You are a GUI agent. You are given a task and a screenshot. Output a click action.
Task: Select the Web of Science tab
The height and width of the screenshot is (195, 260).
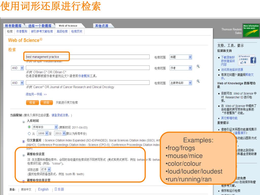pyautogui.click(x=68, y=26)
